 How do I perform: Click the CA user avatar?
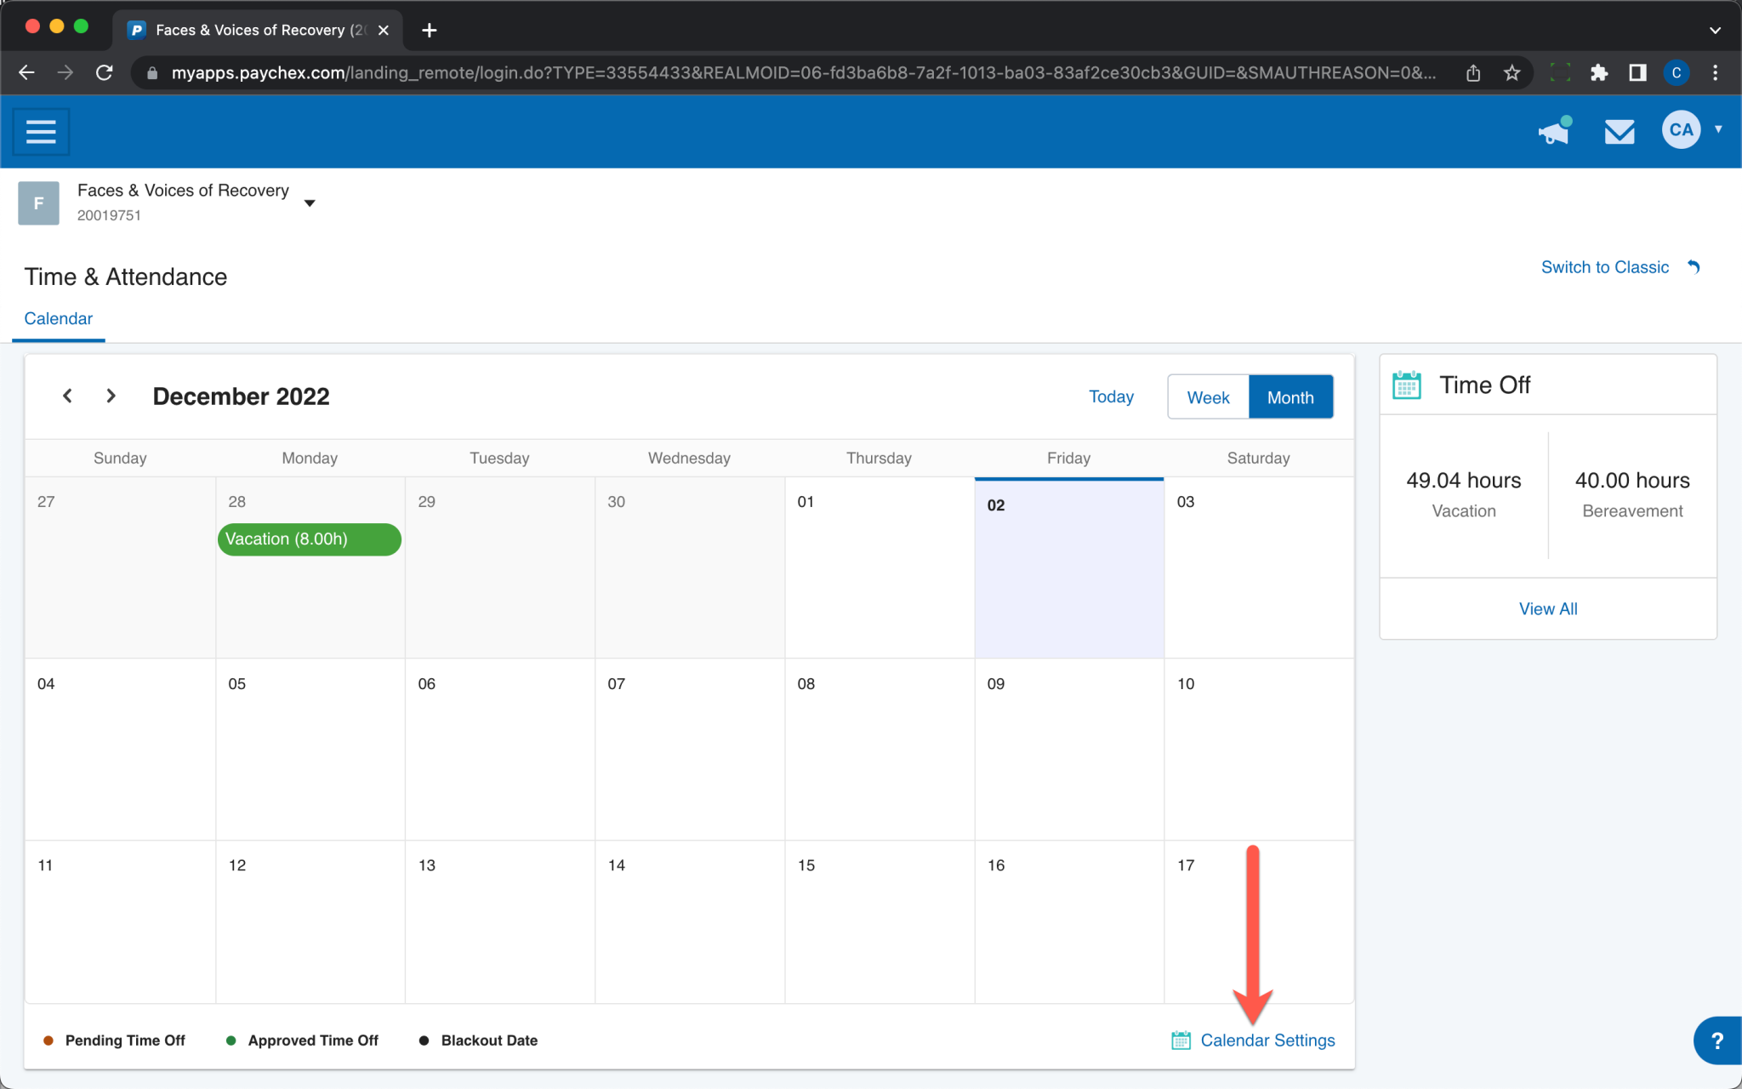point(1680,130)
